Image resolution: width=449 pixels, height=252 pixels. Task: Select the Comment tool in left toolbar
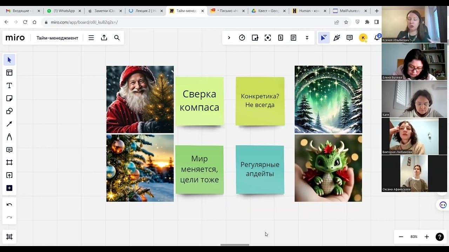tap(9, 150)
